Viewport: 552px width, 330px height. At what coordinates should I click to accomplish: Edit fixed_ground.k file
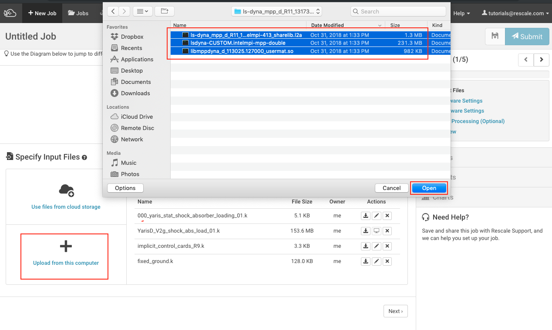(377, 261)
